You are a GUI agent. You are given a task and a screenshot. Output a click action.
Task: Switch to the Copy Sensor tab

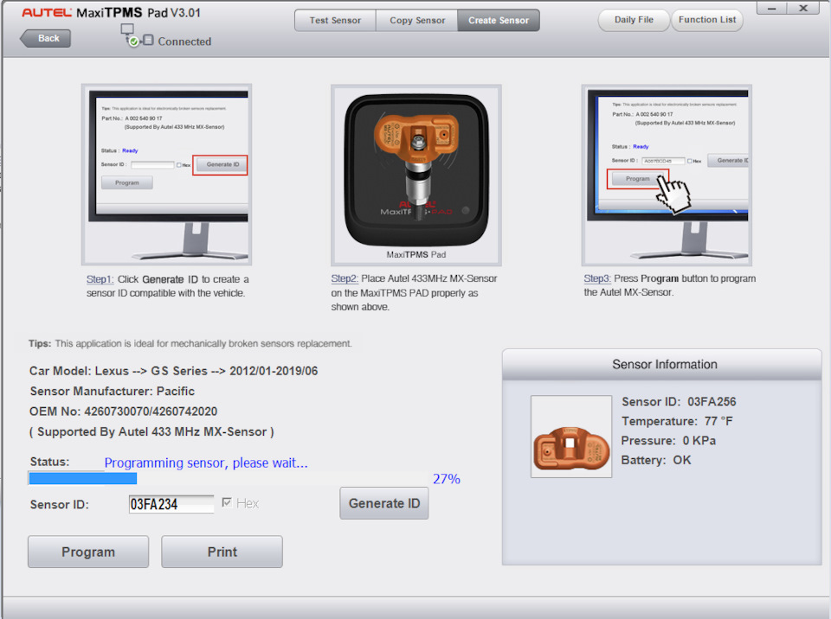point(417,20)
